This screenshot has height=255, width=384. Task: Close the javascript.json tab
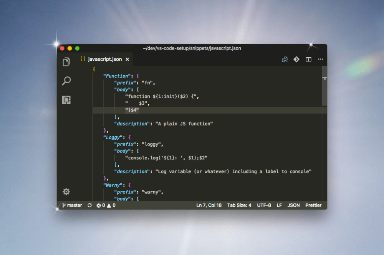click(127, 59)
